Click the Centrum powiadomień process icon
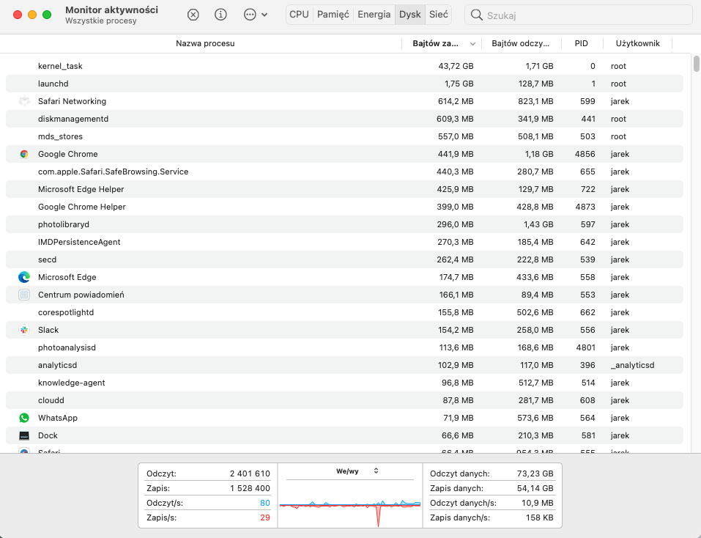The height and width of the screenshot is (538, 701). pos(24,295)
